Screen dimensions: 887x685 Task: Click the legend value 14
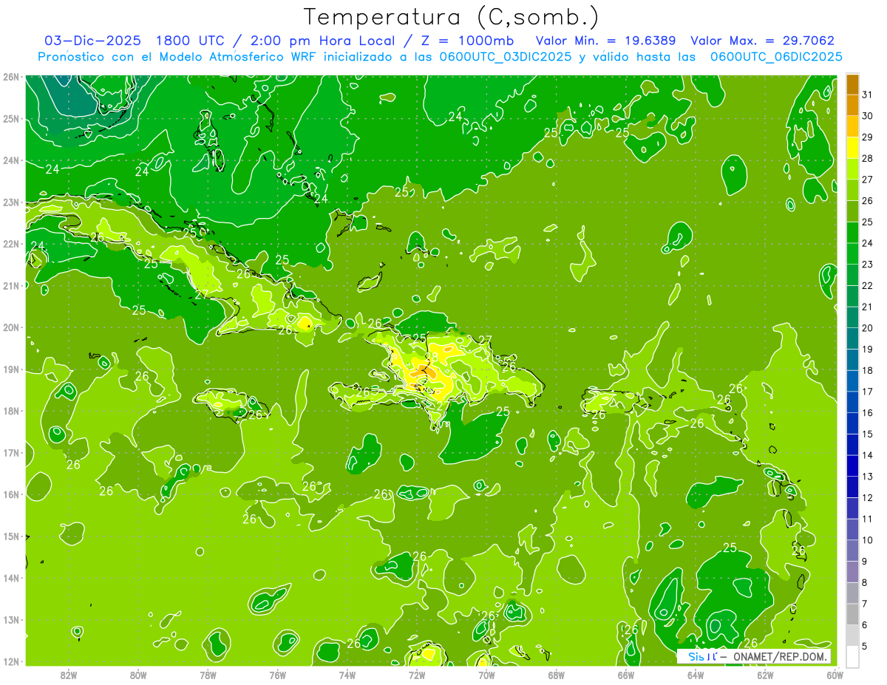867,455
